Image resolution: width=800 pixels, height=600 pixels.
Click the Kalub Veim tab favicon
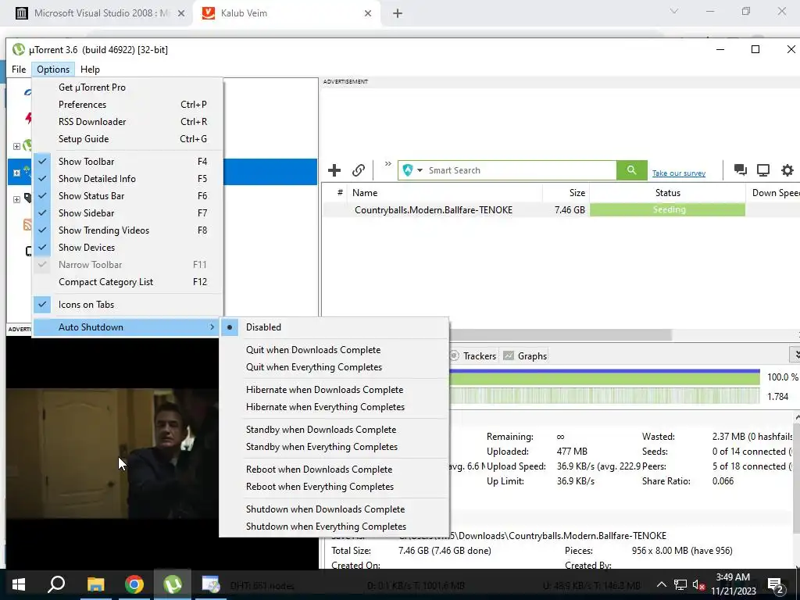(x=208, y=13)
